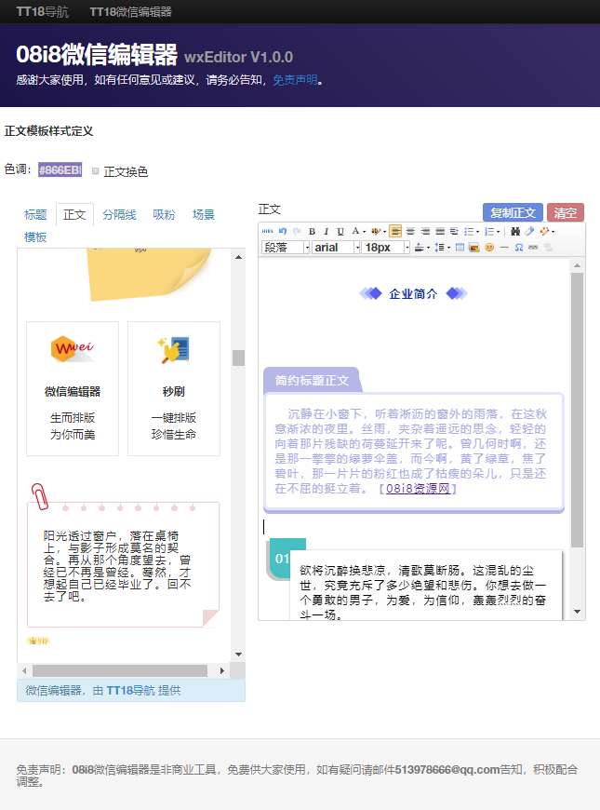Select the 秒刷 card template

coord(174,388)
